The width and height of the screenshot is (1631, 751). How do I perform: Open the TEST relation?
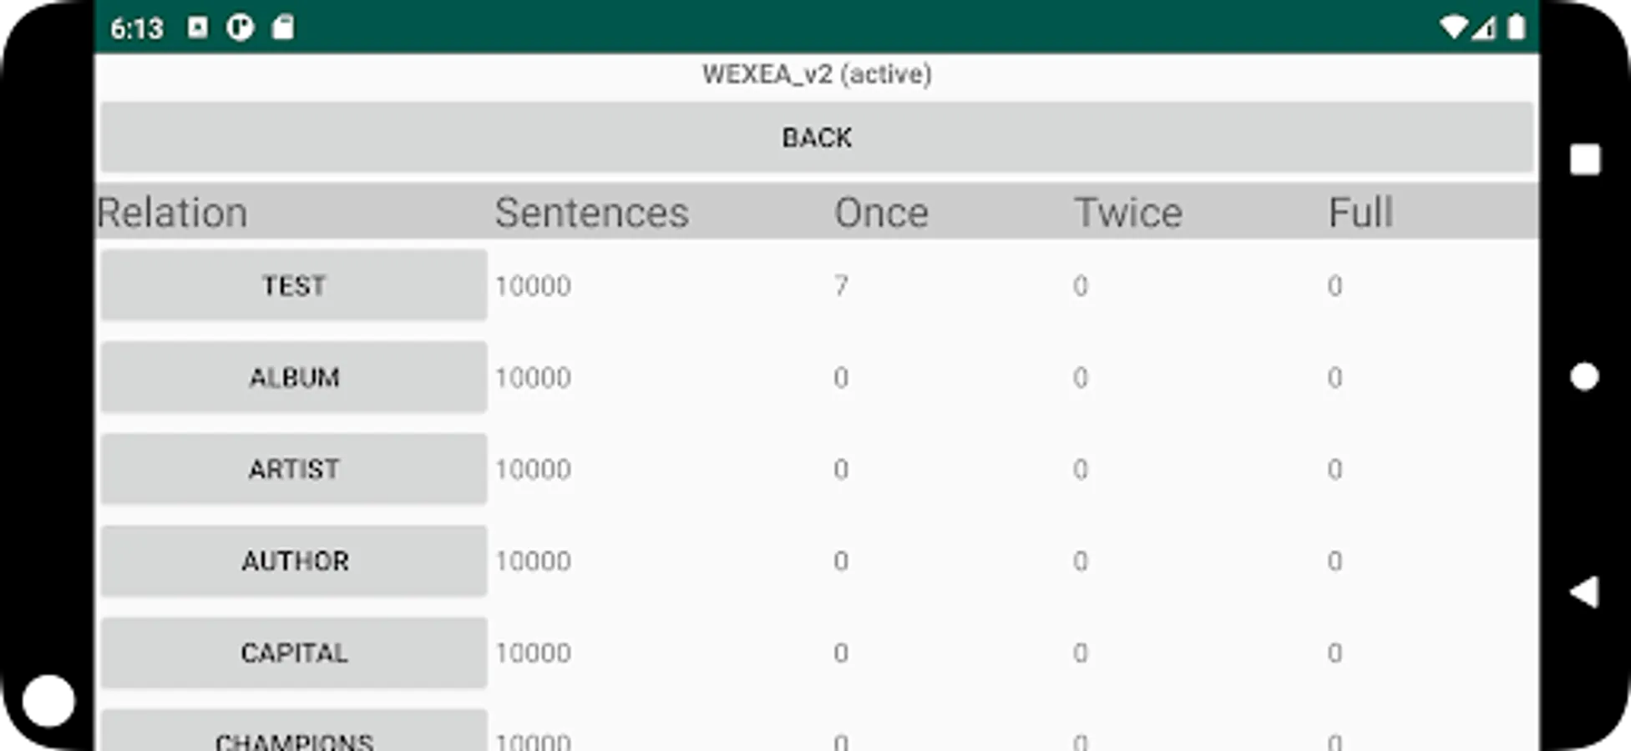(x=294, y=285)
